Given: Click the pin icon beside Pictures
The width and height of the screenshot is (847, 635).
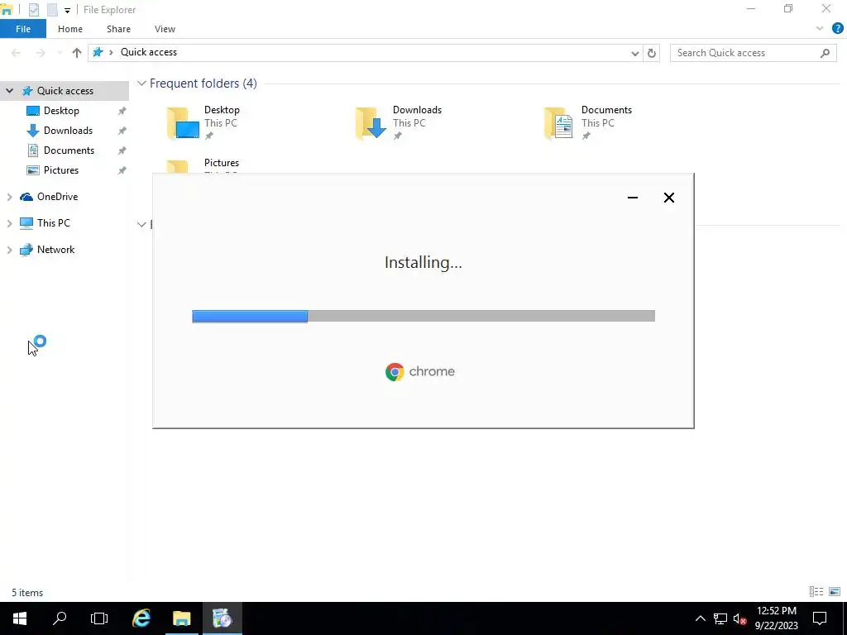Looking at the screenshot, I should (122, 170).
